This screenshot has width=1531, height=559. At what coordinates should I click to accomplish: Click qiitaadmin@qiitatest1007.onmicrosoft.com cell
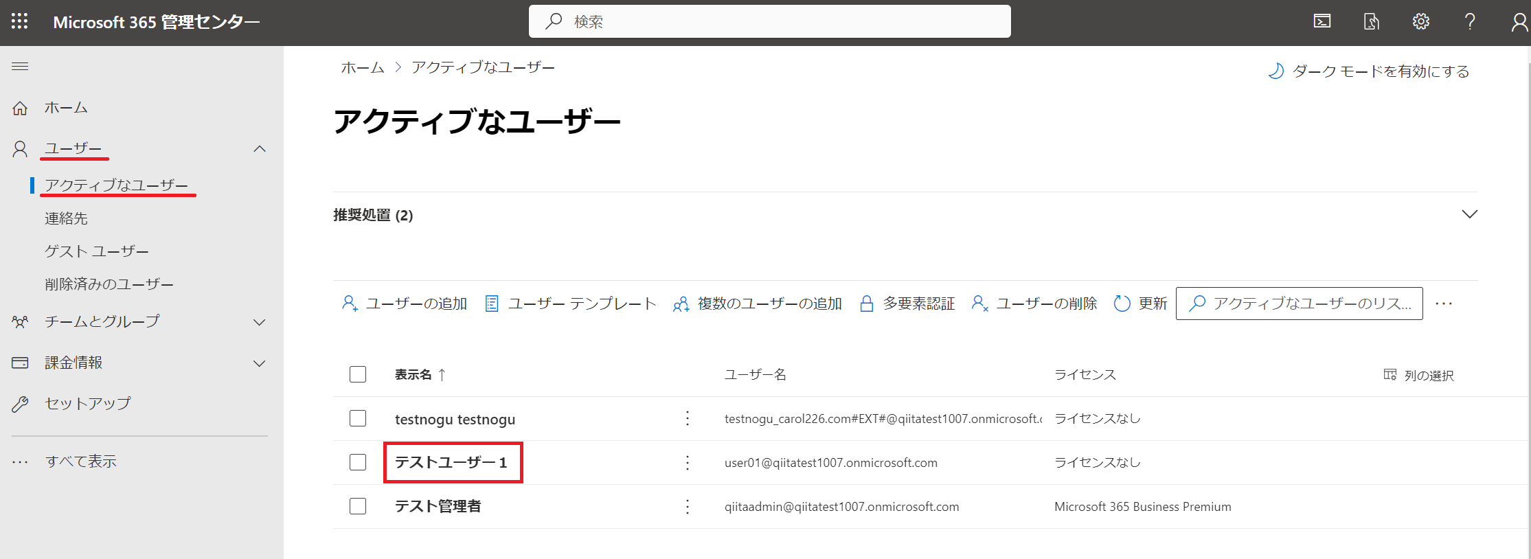pyautogui.click(x=842, y=506)
